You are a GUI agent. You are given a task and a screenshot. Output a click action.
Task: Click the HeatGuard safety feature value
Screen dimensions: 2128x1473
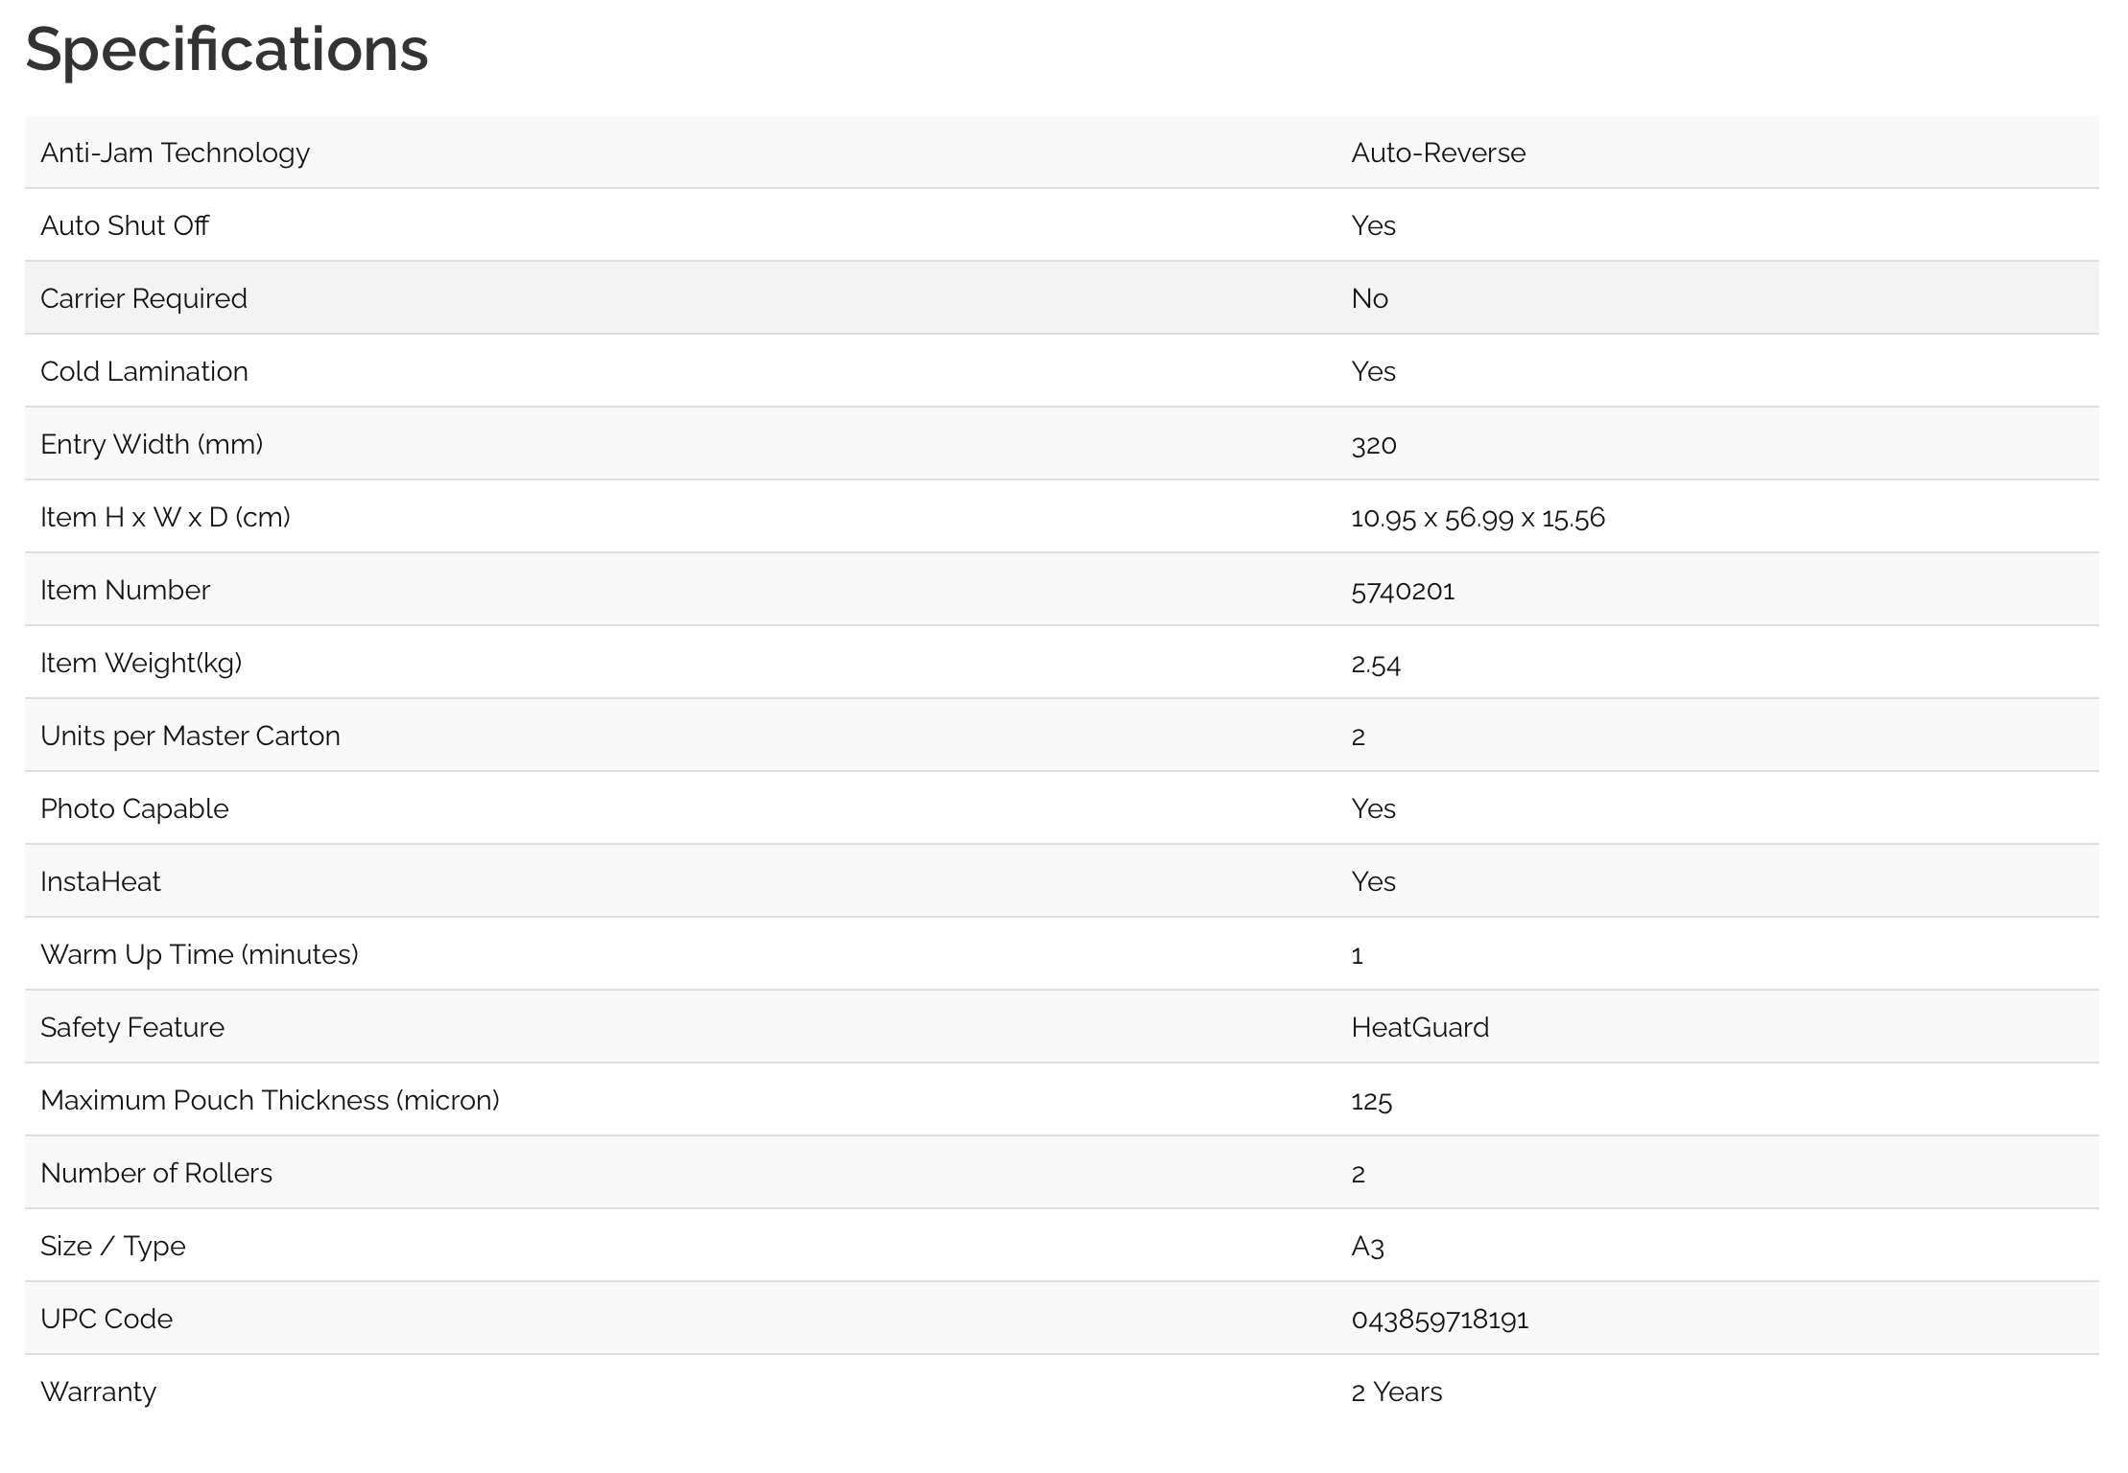[x=1419, y=1028]
